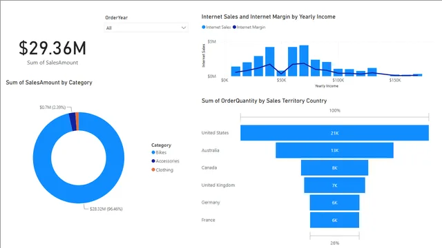Click the dark blue Accessories donut slice
The image size is (442, 248).
click(x=73, y=122)
